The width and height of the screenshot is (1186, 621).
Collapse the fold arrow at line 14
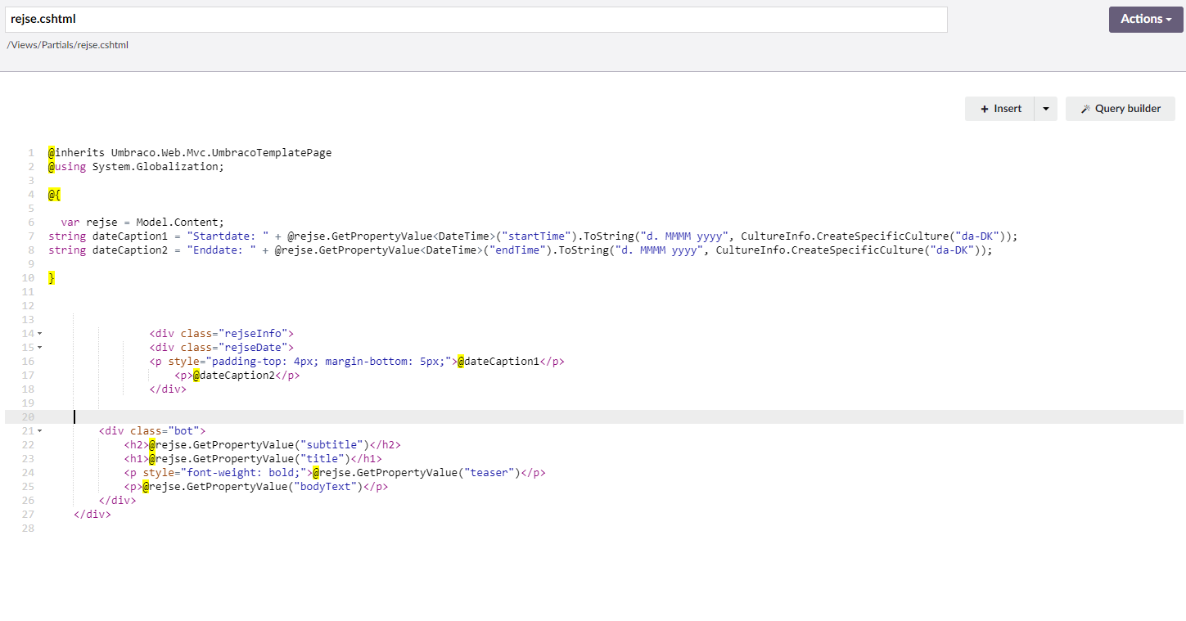(x=39, y=334)
